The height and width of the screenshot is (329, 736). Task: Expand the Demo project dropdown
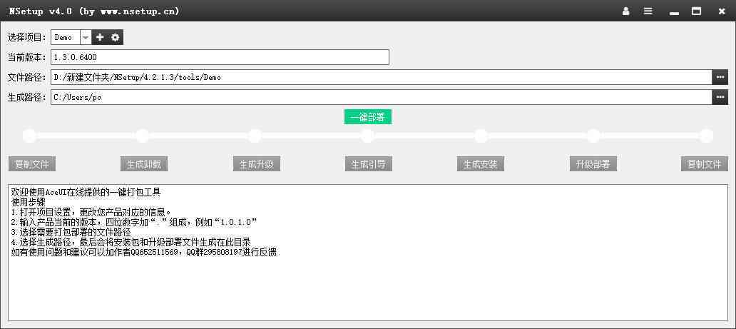[x=86, y=37]
